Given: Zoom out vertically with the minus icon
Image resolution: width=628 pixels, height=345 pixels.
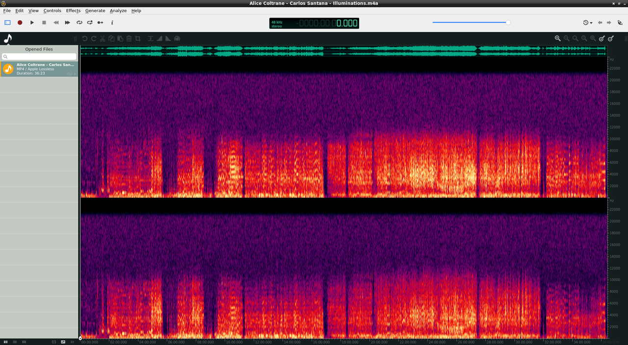Looking at the screenshot, I should [x=611, y=38].
